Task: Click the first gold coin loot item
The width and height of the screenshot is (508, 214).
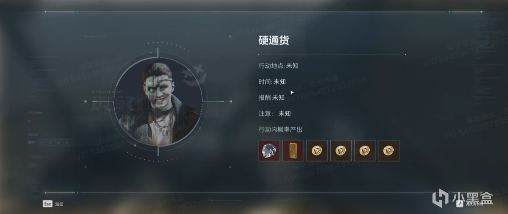Action: [x=317, y=150]
